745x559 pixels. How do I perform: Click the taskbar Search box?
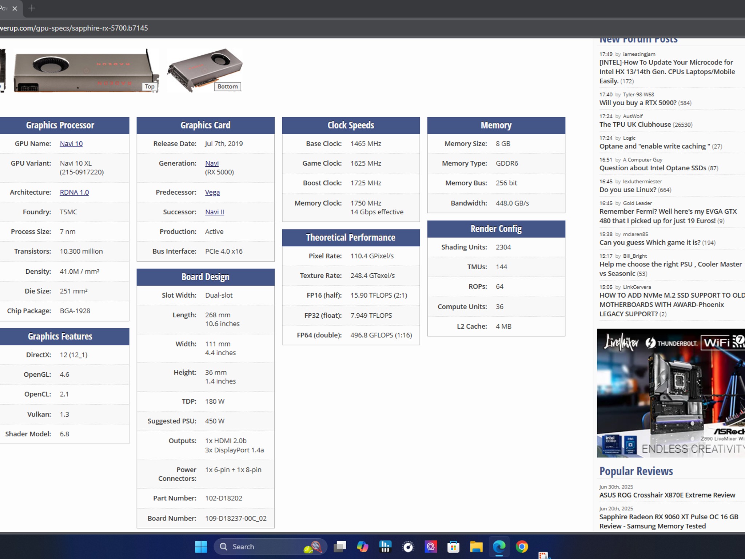(270, 546)
